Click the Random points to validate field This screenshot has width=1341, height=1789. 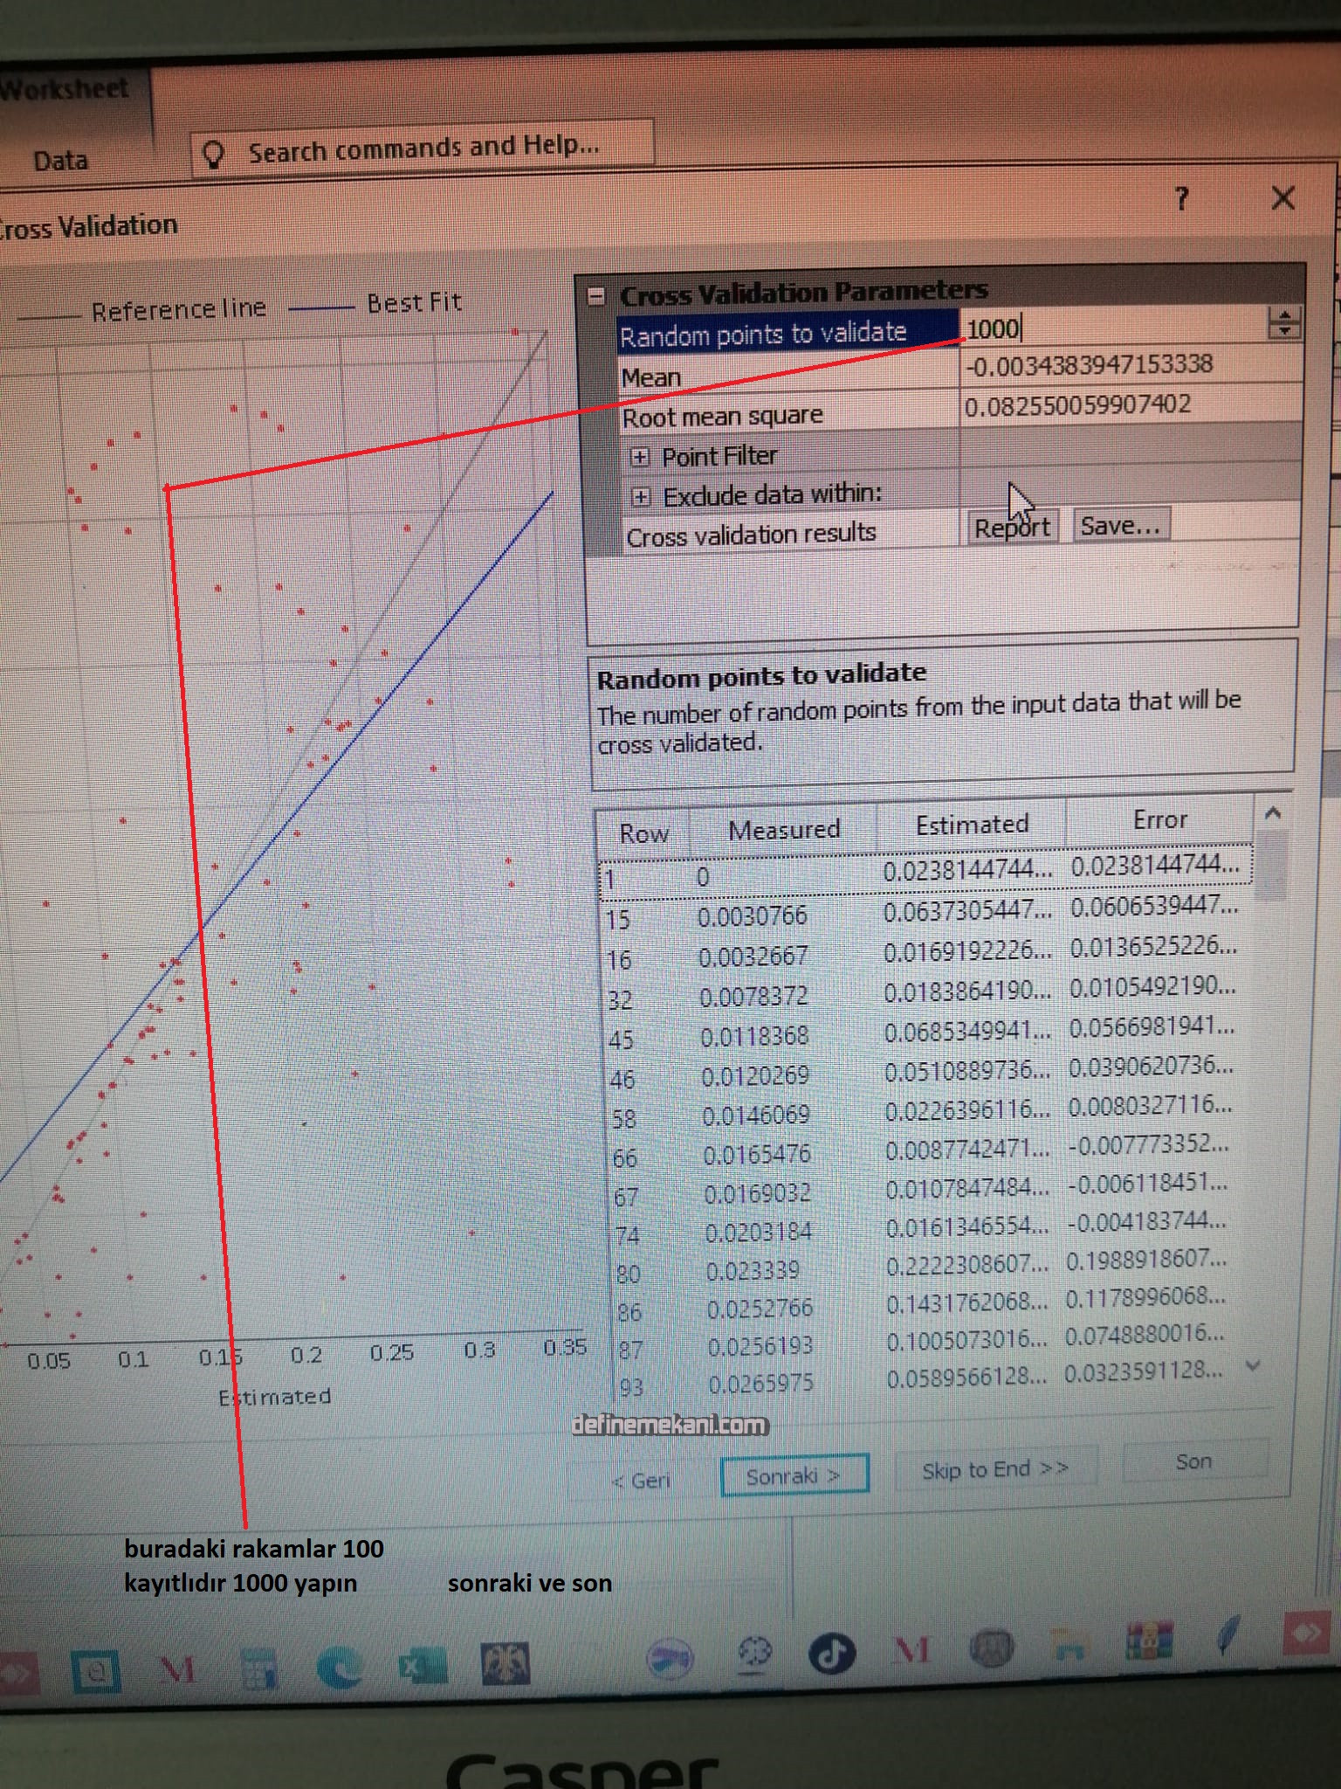point(1113,329)
